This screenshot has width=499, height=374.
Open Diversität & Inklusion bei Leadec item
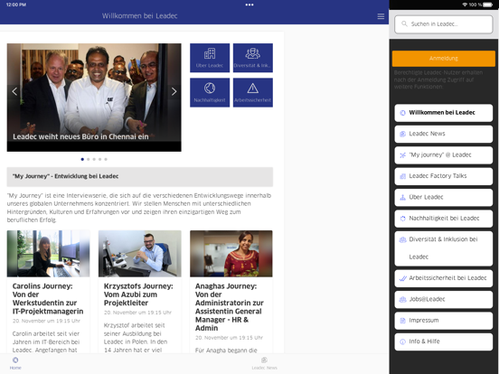tap(444, 248)
